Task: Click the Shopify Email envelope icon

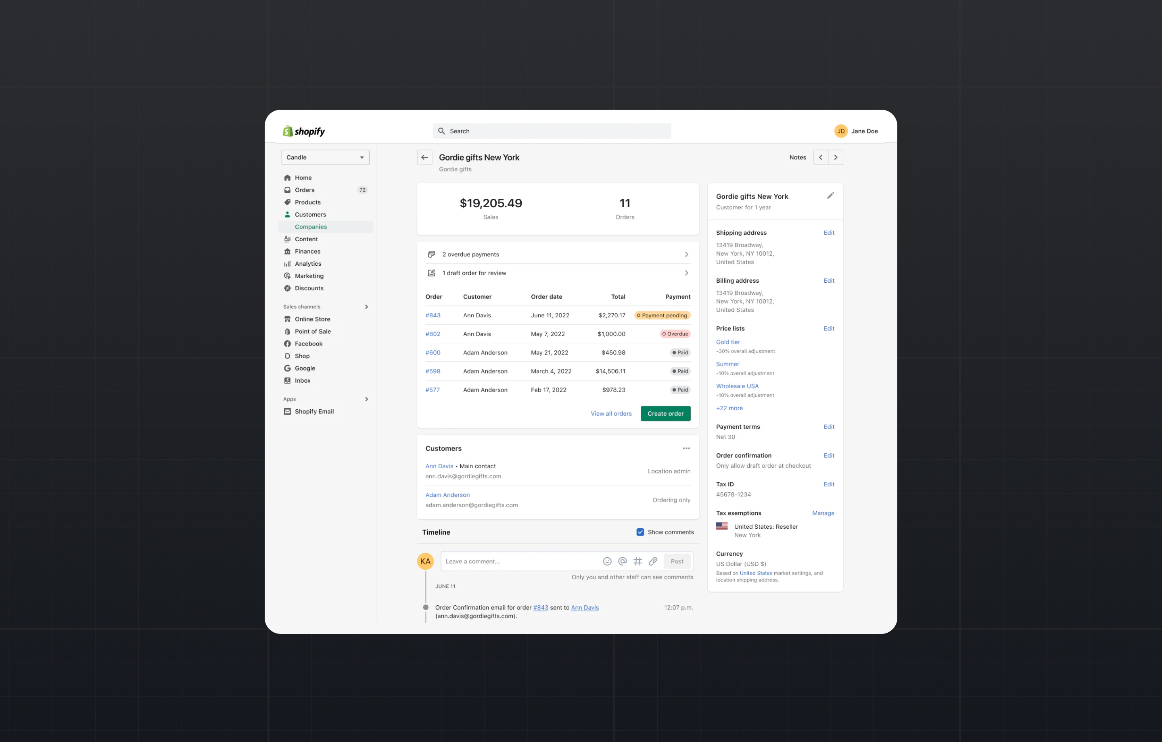Action: pos(287,411)
